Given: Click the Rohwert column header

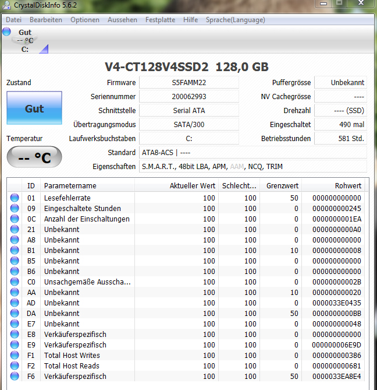Looking at the screenshot, I should (x=333, y=185).
